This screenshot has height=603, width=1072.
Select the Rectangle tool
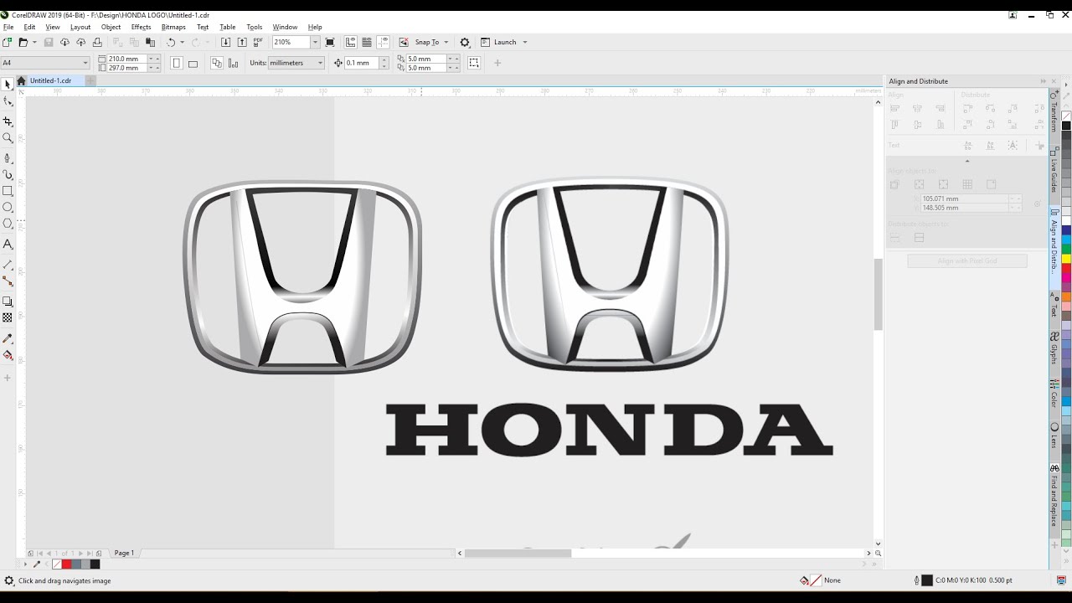8,191
